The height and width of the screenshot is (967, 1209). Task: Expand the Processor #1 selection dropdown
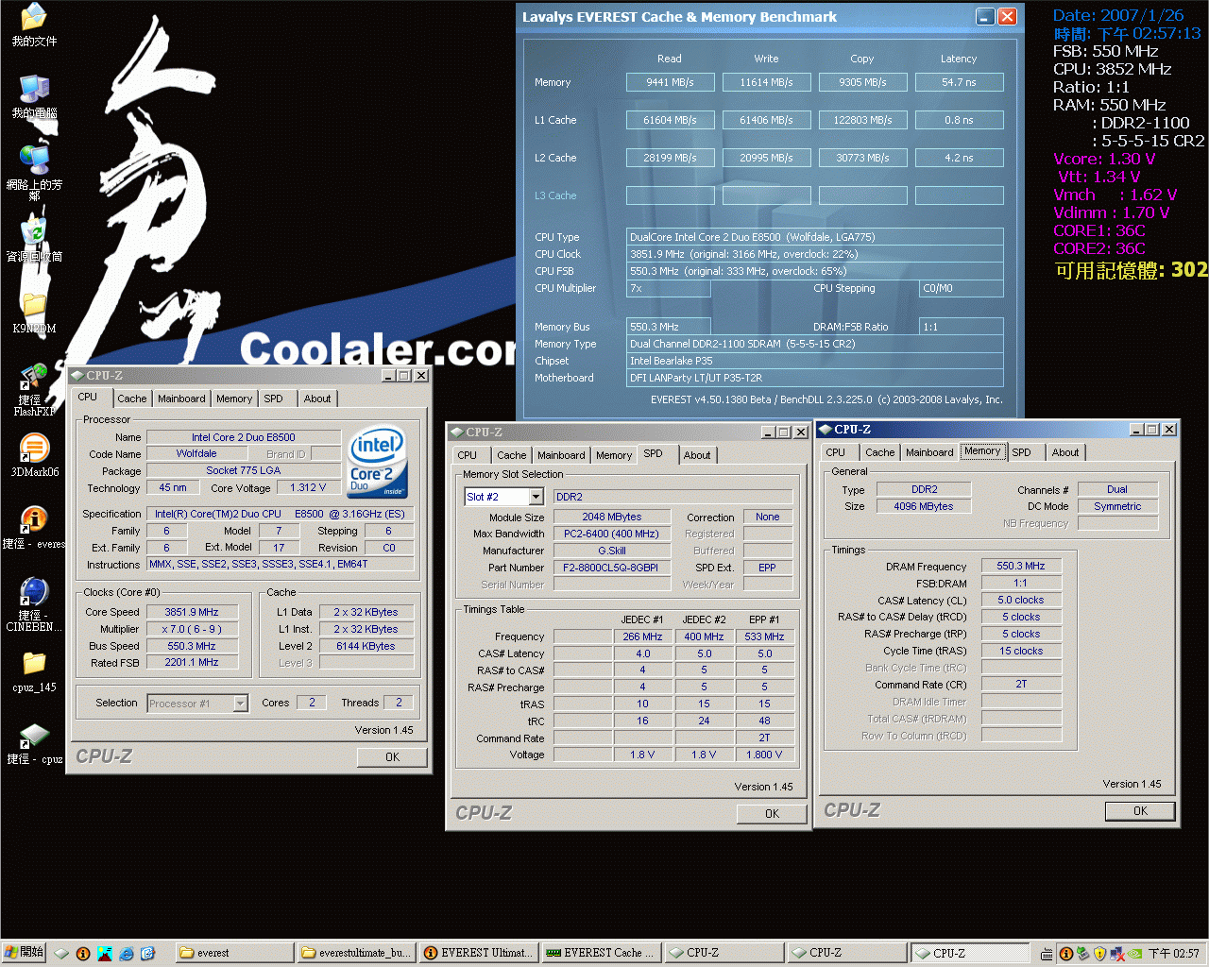[x=241, y=703]
